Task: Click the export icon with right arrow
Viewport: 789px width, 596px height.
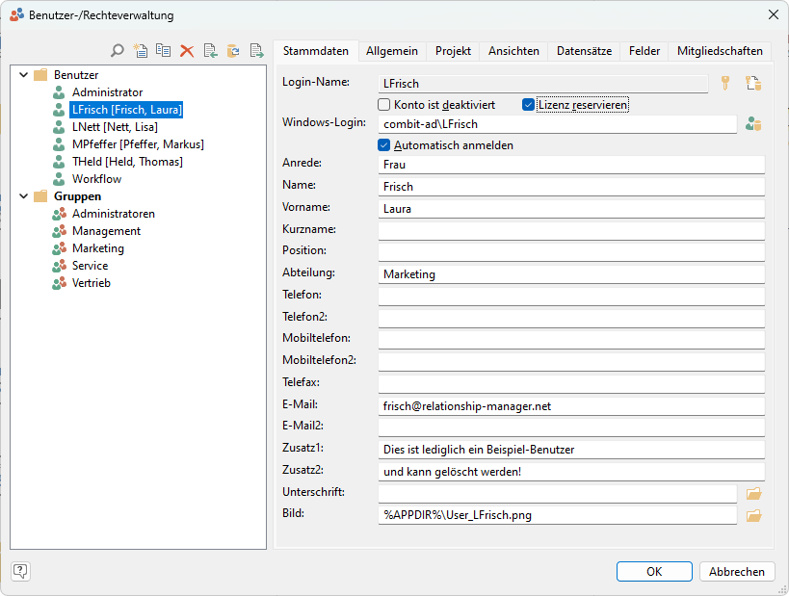Action: coord(256,51)
